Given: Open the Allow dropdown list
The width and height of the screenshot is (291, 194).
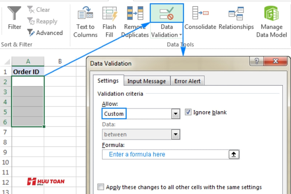Looking at the screenshot, I should click(176, 114).
